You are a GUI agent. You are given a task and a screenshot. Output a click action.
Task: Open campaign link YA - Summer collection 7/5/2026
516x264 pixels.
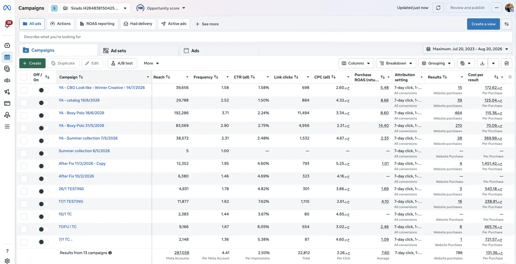(88, 138)
